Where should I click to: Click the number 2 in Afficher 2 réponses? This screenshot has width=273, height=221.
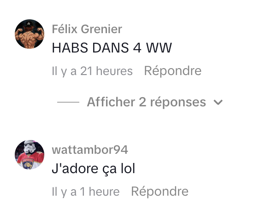coord(142,102)
